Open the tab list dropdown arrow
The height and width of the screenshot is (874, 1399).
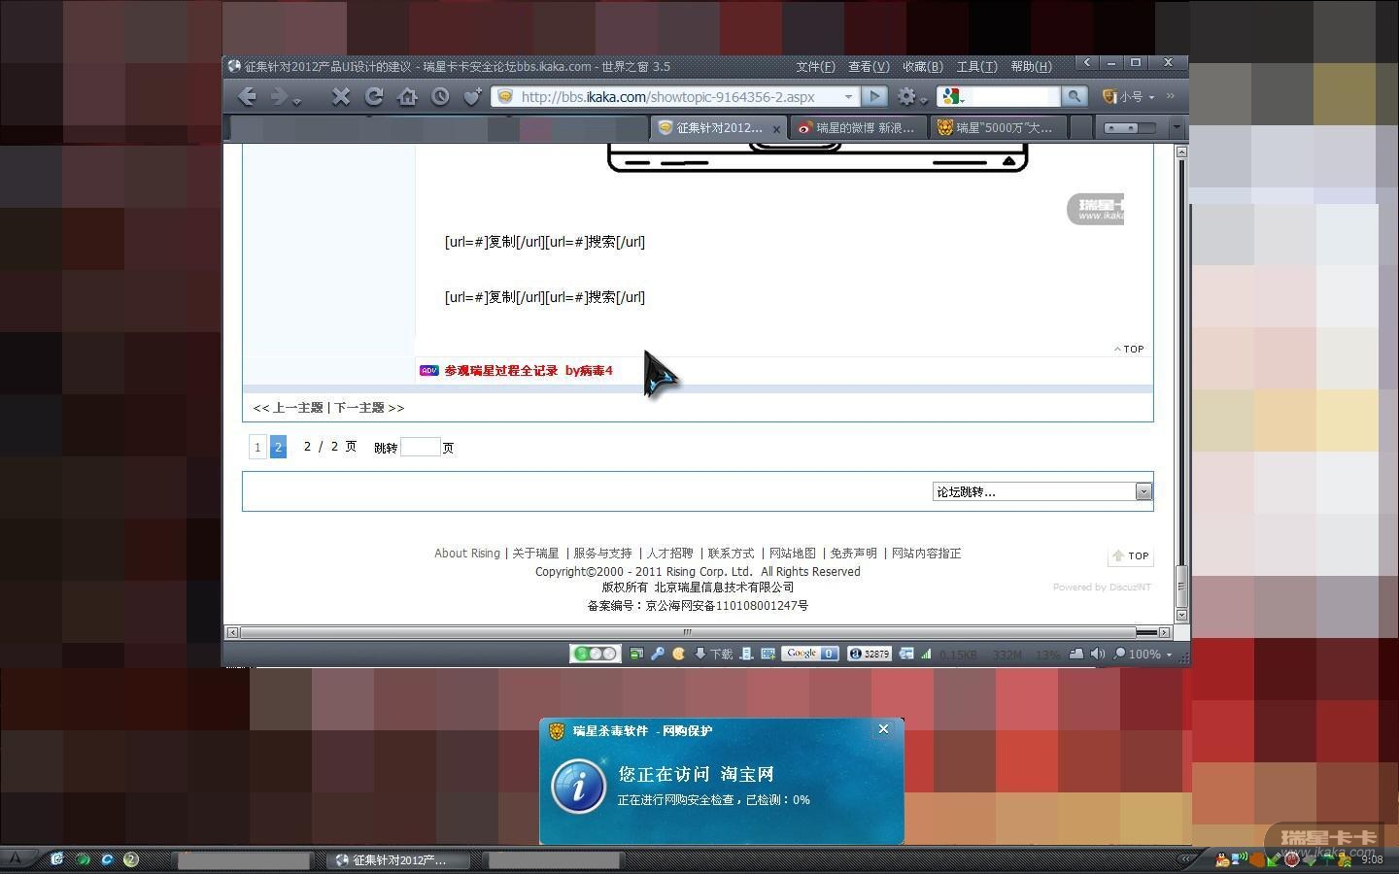[x=1177, y=127]
